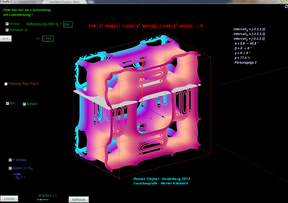
Task: Click the SFactor2 slider handle
Action: point(41,200)
